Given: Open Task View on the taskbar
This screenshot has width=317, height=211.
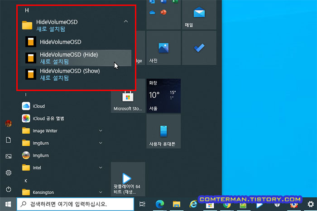Looking at the screenshot, I should coord(142,204).
